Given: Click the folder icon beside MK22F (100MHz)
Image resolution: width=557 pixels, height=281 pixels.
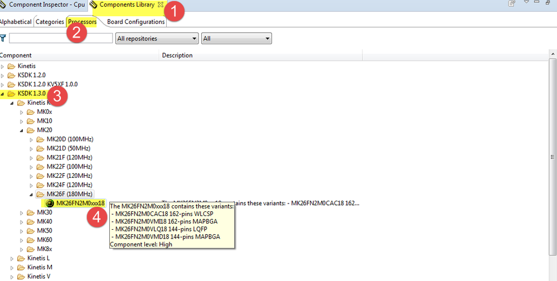Looking at the screenshot, I should pos(40,167).
